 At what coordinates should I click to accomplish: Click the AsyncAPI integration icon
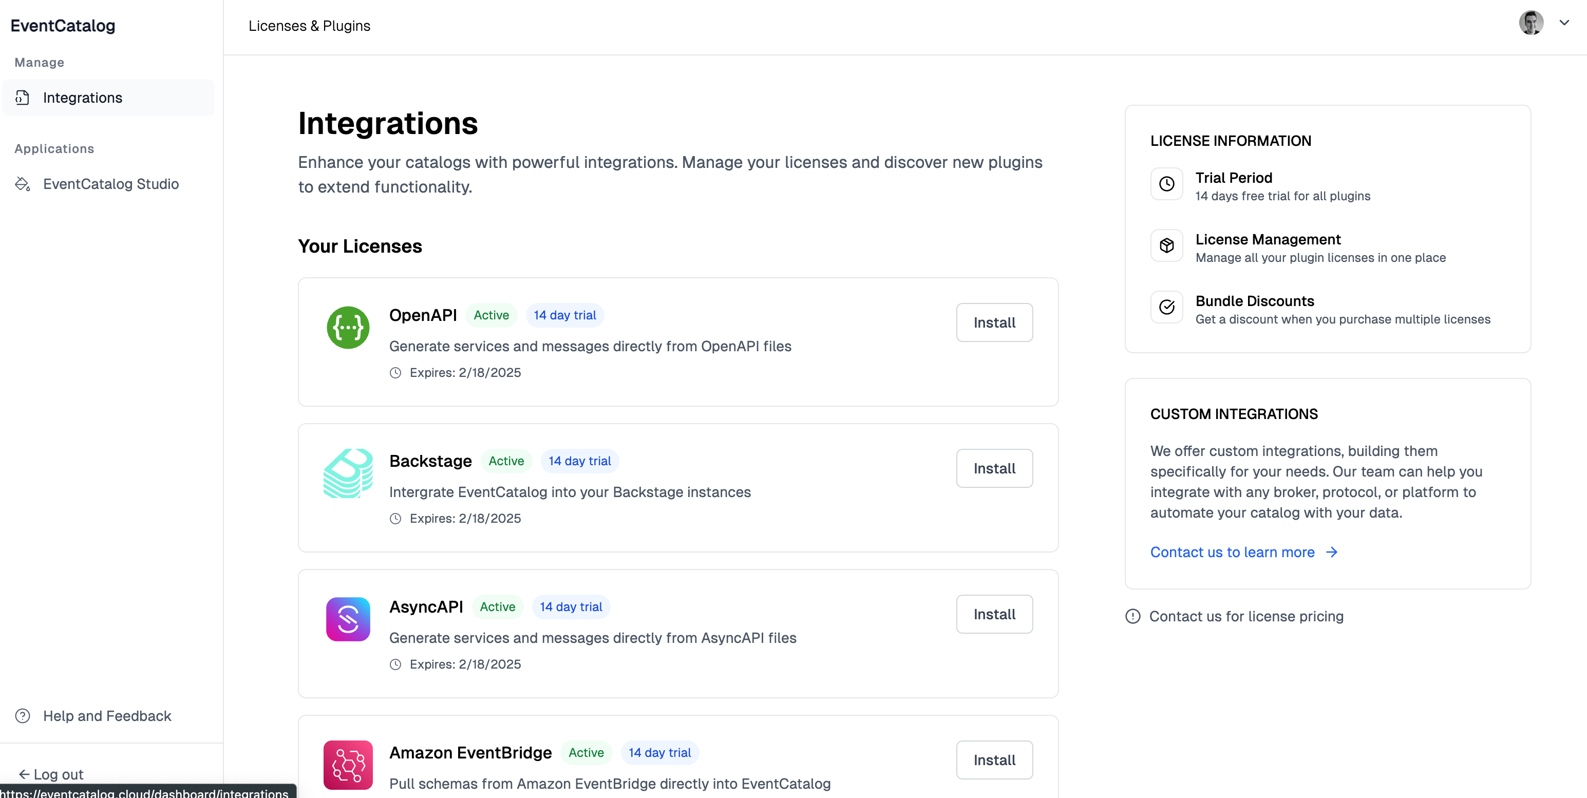tap(348, 619)
